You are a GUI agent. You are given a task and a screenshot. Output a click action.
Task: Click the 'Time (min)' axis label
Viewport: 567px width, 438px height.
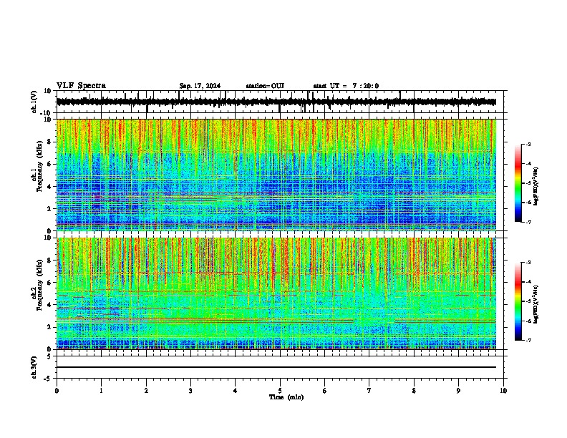(x=286, y=397)
